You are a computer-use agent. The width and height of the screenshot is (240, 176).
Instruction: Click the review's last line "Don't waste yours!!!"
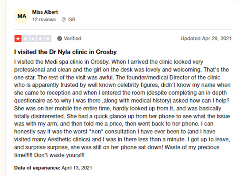click(59, 155)
